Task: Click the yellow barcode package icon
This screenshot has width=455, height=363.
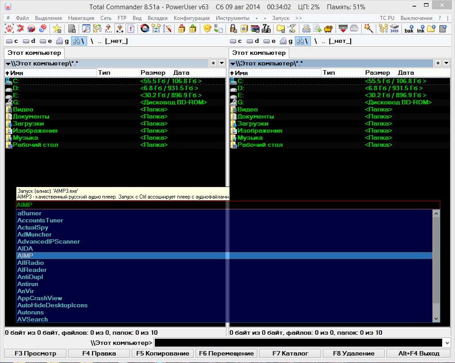Action: pyautogui.click(x=244, y=28)
